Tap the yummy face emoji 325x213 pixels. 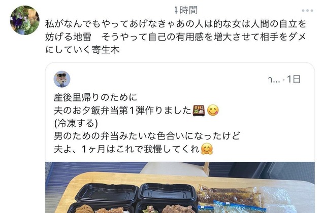(213, 111)
